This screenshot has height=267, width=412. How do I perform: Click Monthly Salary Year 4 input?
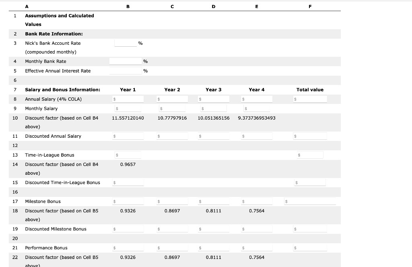(257, 108)
